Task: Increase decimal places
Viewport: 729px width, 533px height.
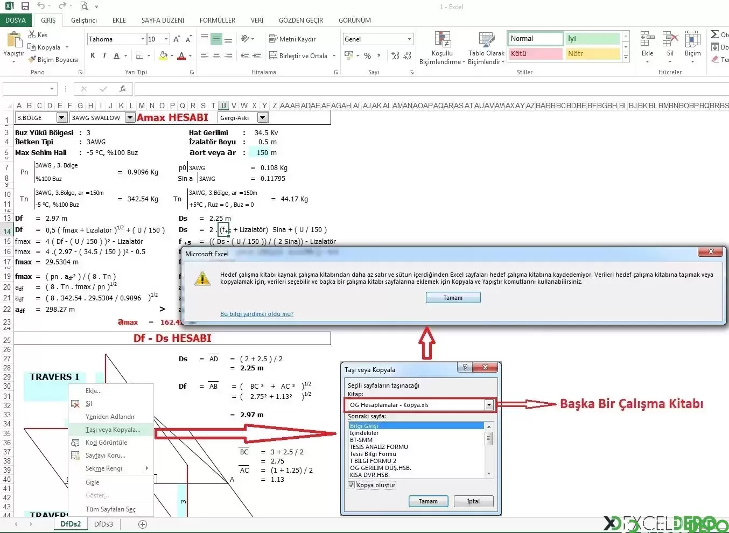Action: [x=396, y=55]
